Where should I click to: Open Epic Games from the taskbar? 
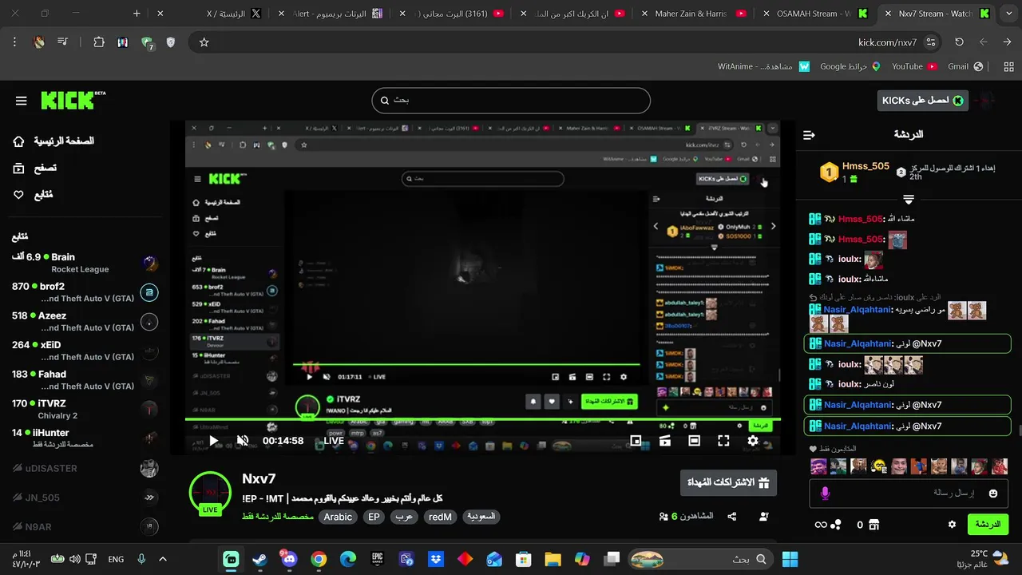(377, 559)
